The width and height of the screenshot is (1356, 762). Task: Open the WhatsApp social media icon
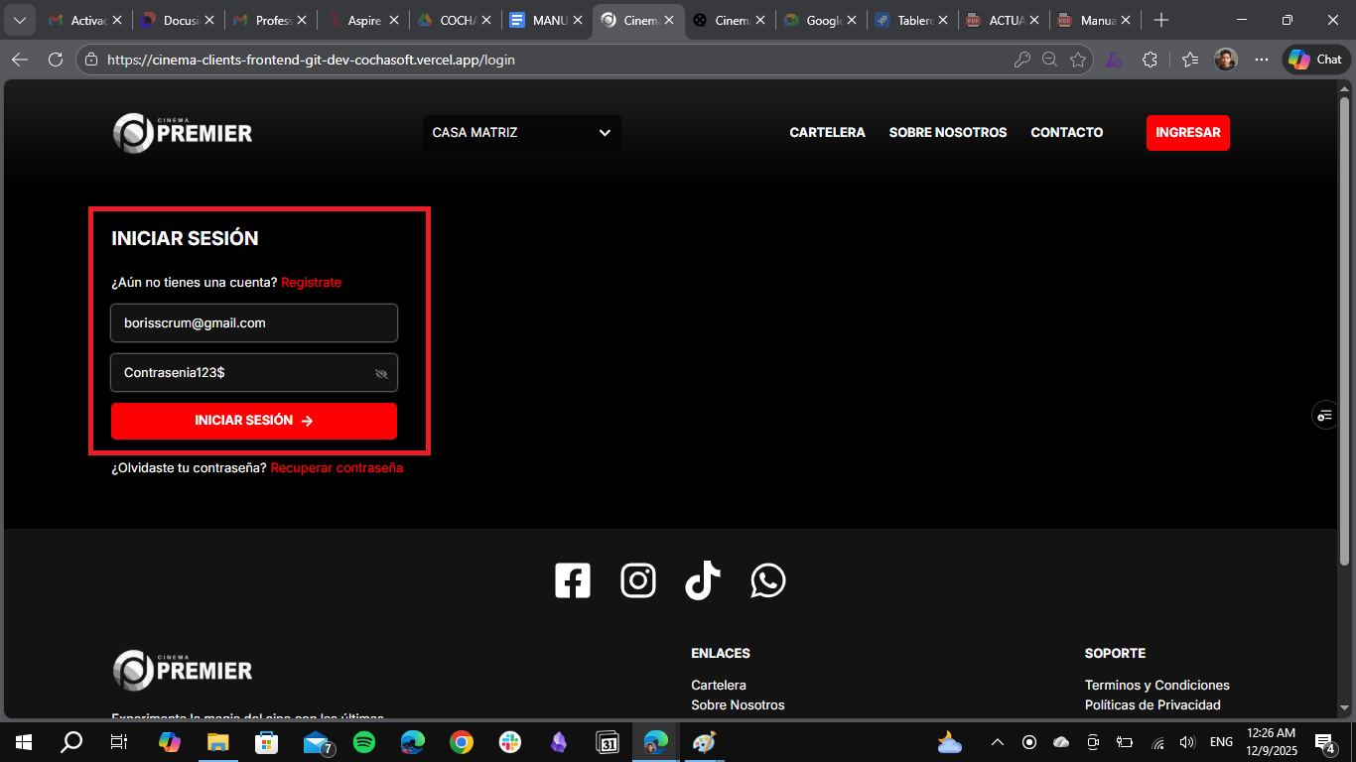(x=768, y=579)
